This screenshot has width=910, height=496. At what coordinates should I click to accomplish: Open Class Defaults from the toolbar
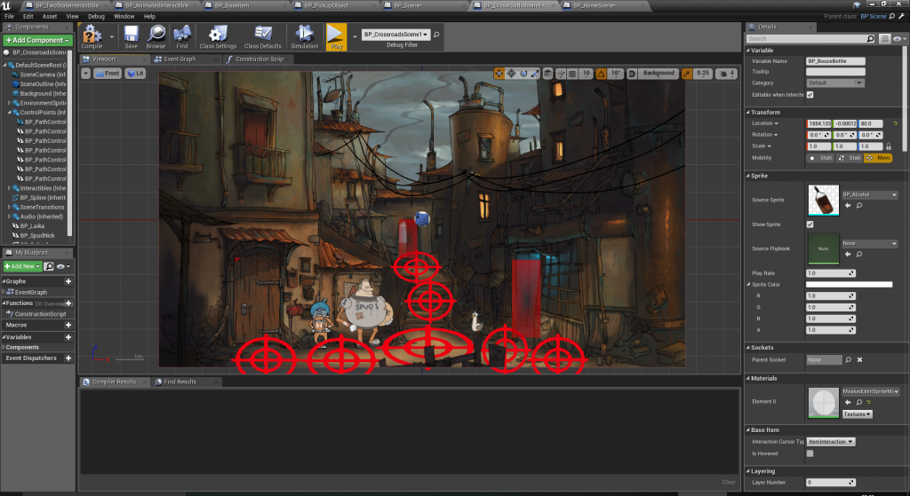(x=262, y=37)
